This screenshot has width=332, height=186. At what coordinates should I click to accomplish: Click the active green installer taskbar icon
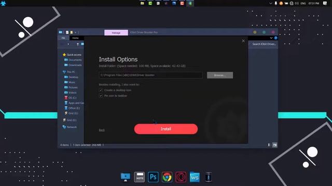[x=190, y=3]
